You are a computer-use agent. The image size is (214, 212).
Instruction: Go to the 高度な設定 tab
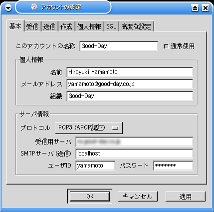coord(136,26)
